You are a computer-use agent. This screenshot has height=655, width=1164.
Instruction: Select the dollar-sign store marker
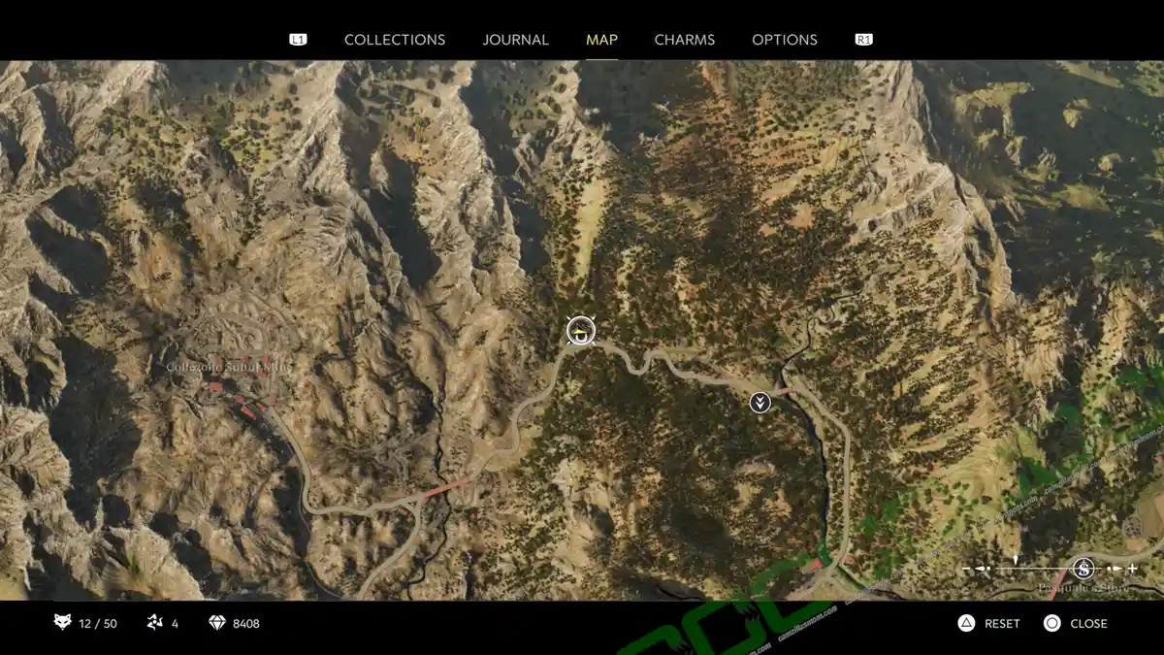1083,569
